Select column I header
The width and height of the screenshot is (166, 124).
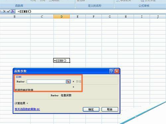142,17
